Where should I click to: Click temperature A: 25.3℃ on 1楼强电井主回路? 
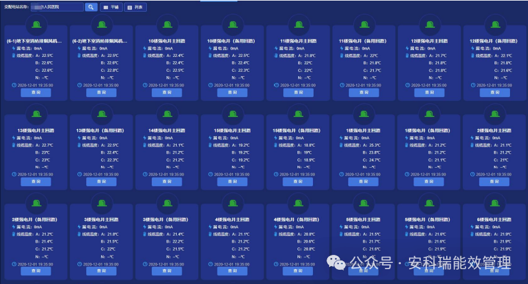click(372, 145)
